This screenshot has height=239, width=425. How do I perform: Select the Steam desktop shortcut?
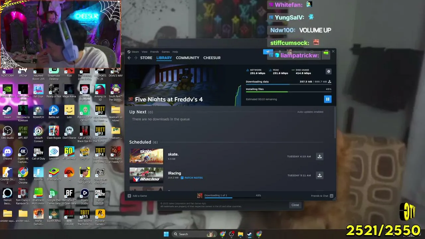coord(7,112)
